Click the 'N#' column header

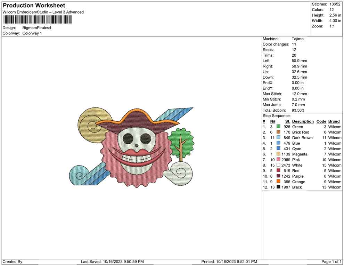(x=273, y=121)
